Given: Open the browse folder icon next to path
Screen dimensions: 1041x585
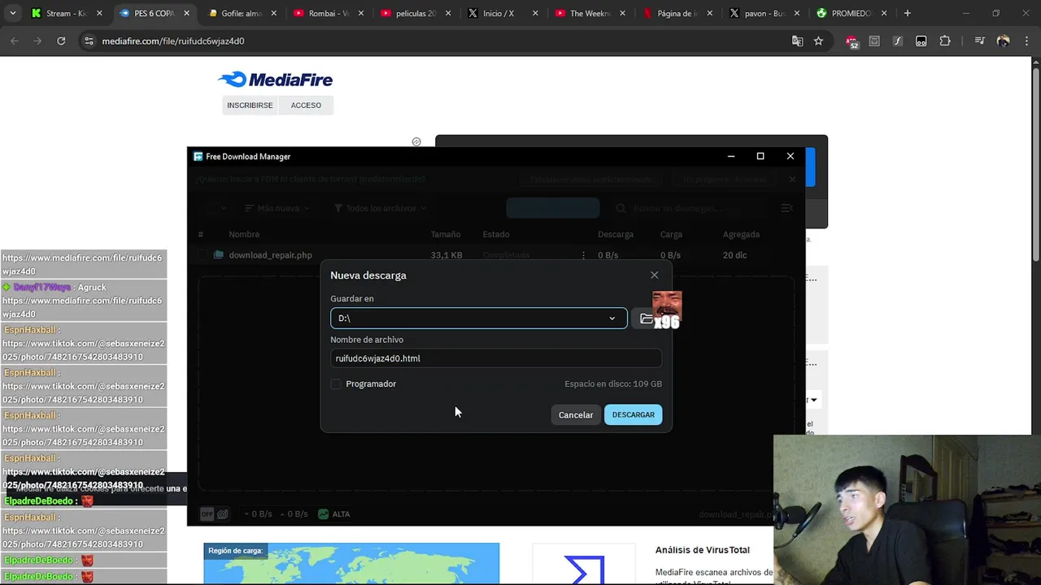Looking at the screenshot, I should pyautogui.click(x=646, y=318).
